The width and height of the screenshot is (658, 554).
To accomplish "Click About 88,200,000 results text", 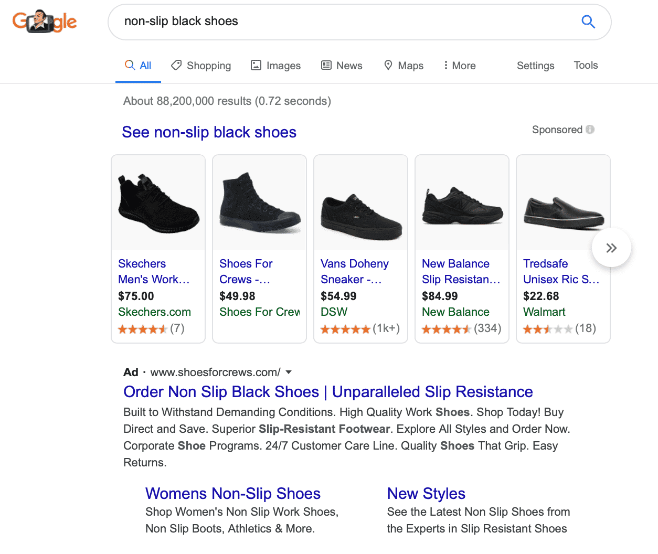I will click(227, 101).
